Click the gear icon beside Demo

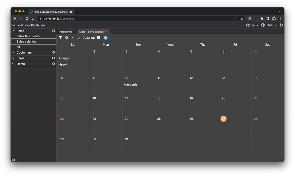point(54,64)
